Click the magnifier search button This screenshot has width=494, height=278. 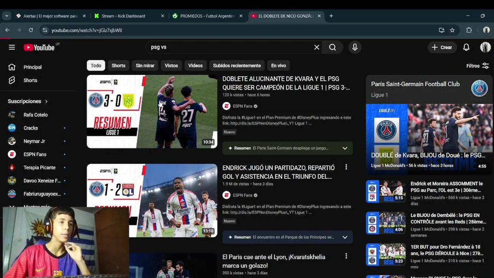[332, 47]
